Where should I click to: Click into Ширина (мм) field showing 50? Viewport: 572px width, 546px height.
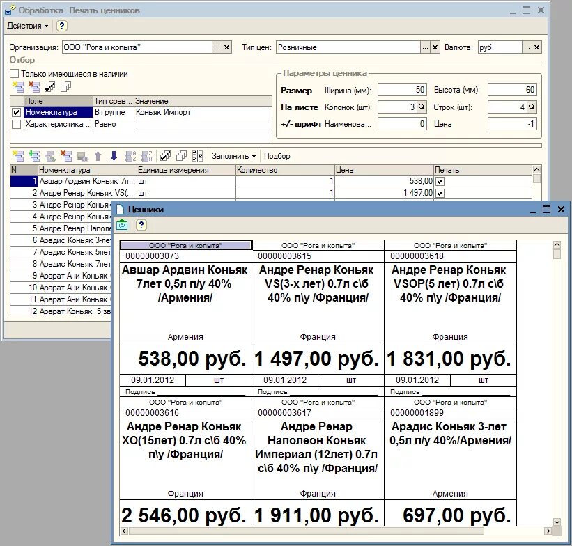(x=402, y=90)
